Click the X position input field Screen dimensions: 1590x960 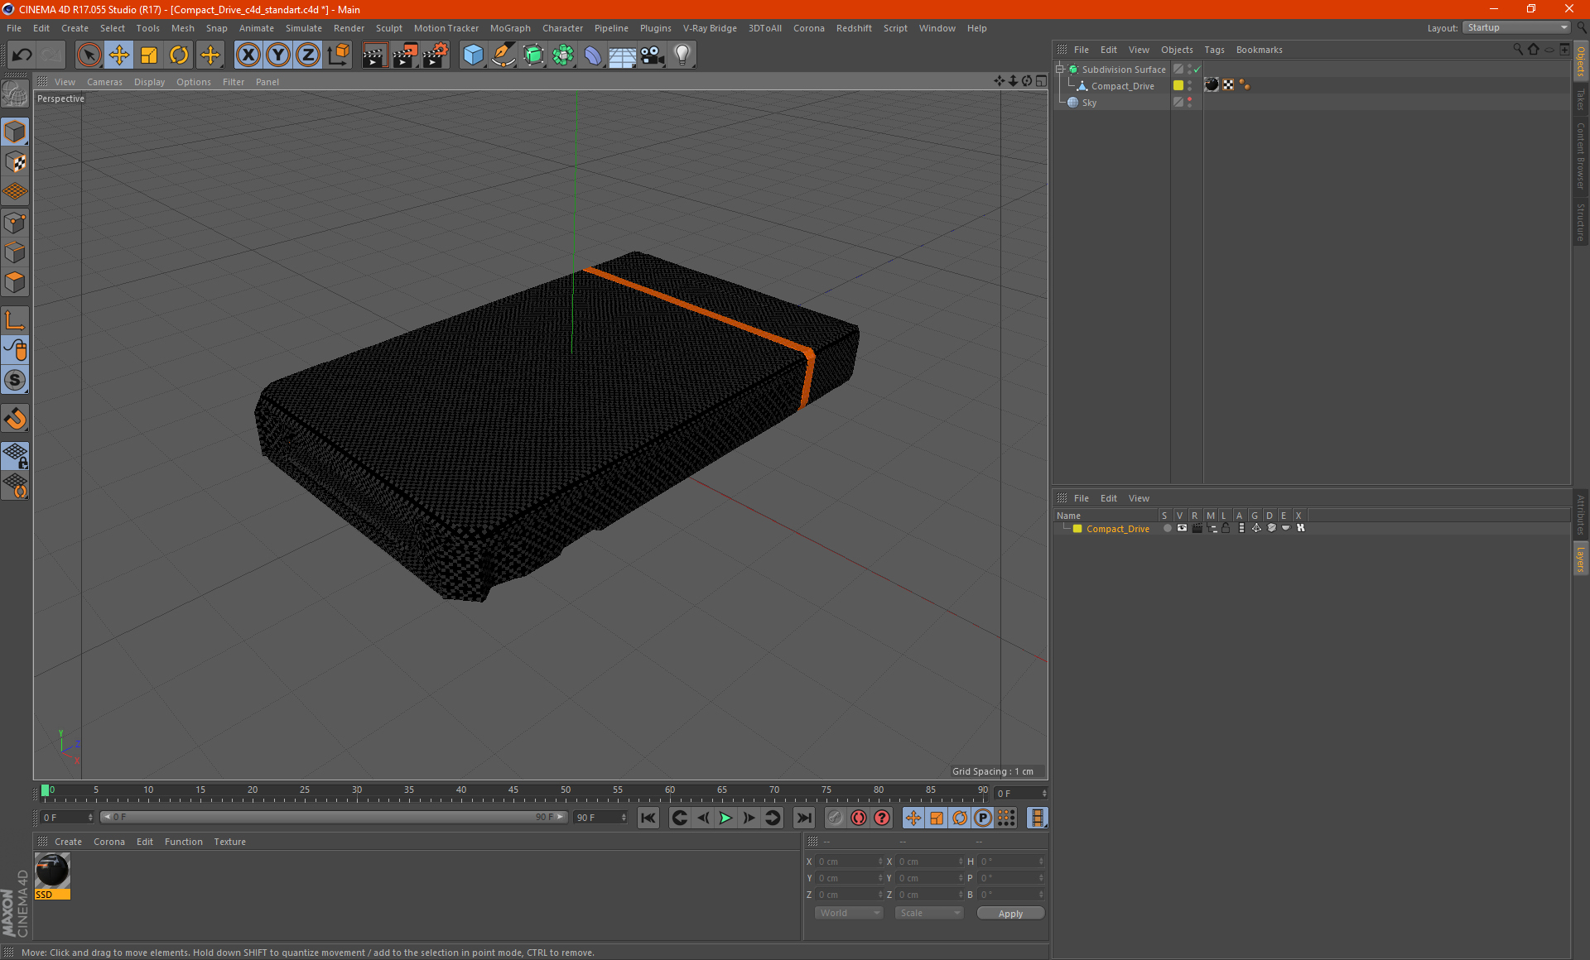850,862
